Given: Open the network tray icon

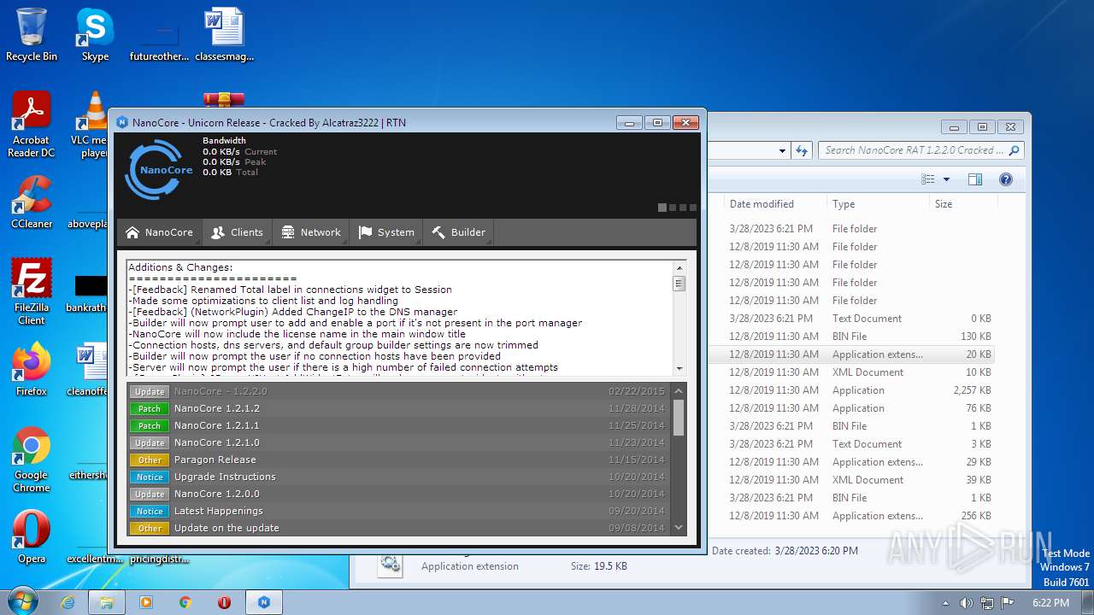Looking at the screenshot, I should (x=987, y=603).
